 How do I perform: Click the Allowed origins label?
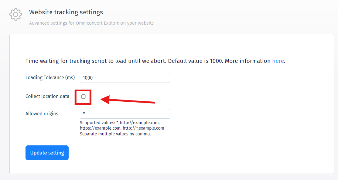click(x=42, y=114)
